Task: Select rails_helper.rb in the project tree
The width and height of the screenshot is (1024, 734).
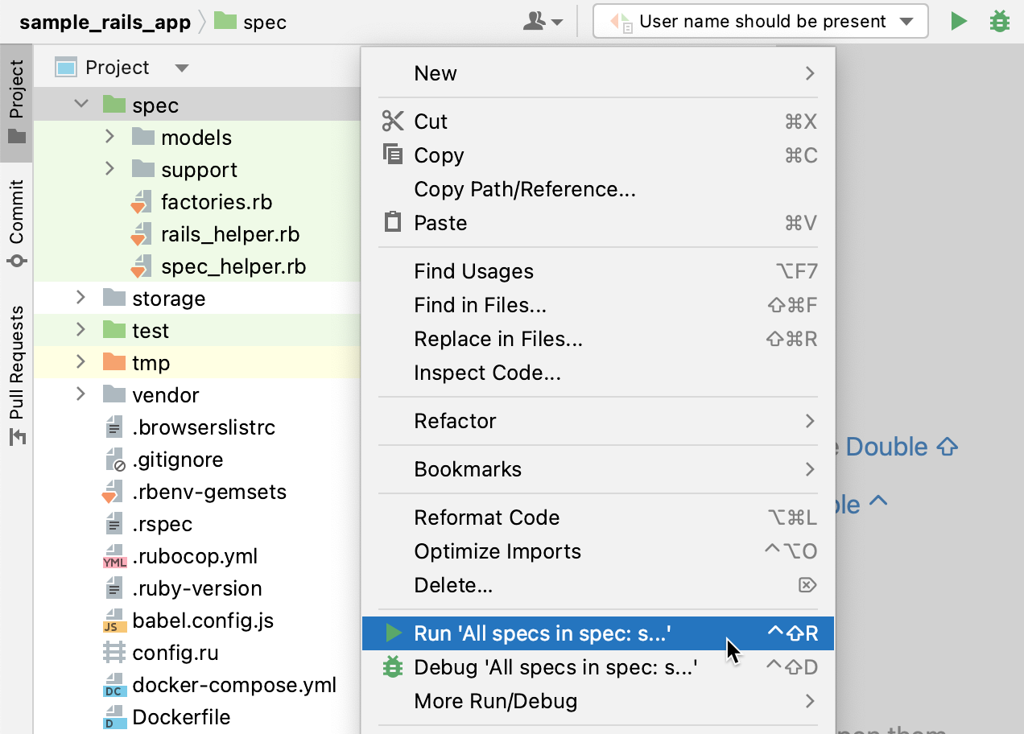Action: 231,233
